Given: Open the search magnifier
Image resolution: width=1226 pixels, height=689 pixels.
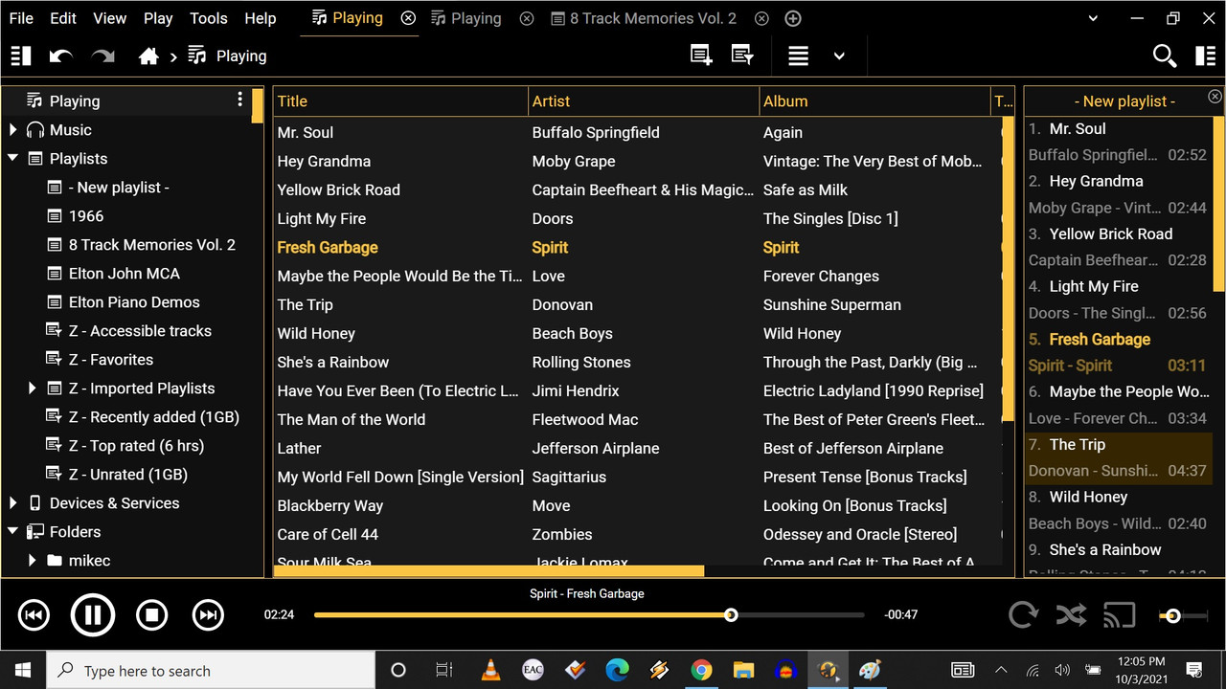Looking at the screenshot, I should [1165, 56].
